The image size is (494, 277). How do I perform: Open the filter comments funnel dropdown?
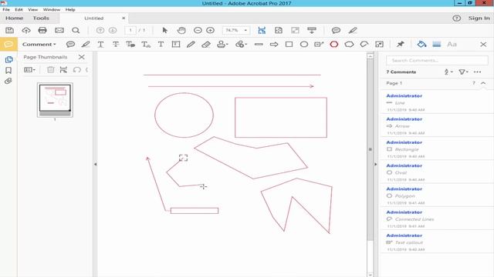463,72
